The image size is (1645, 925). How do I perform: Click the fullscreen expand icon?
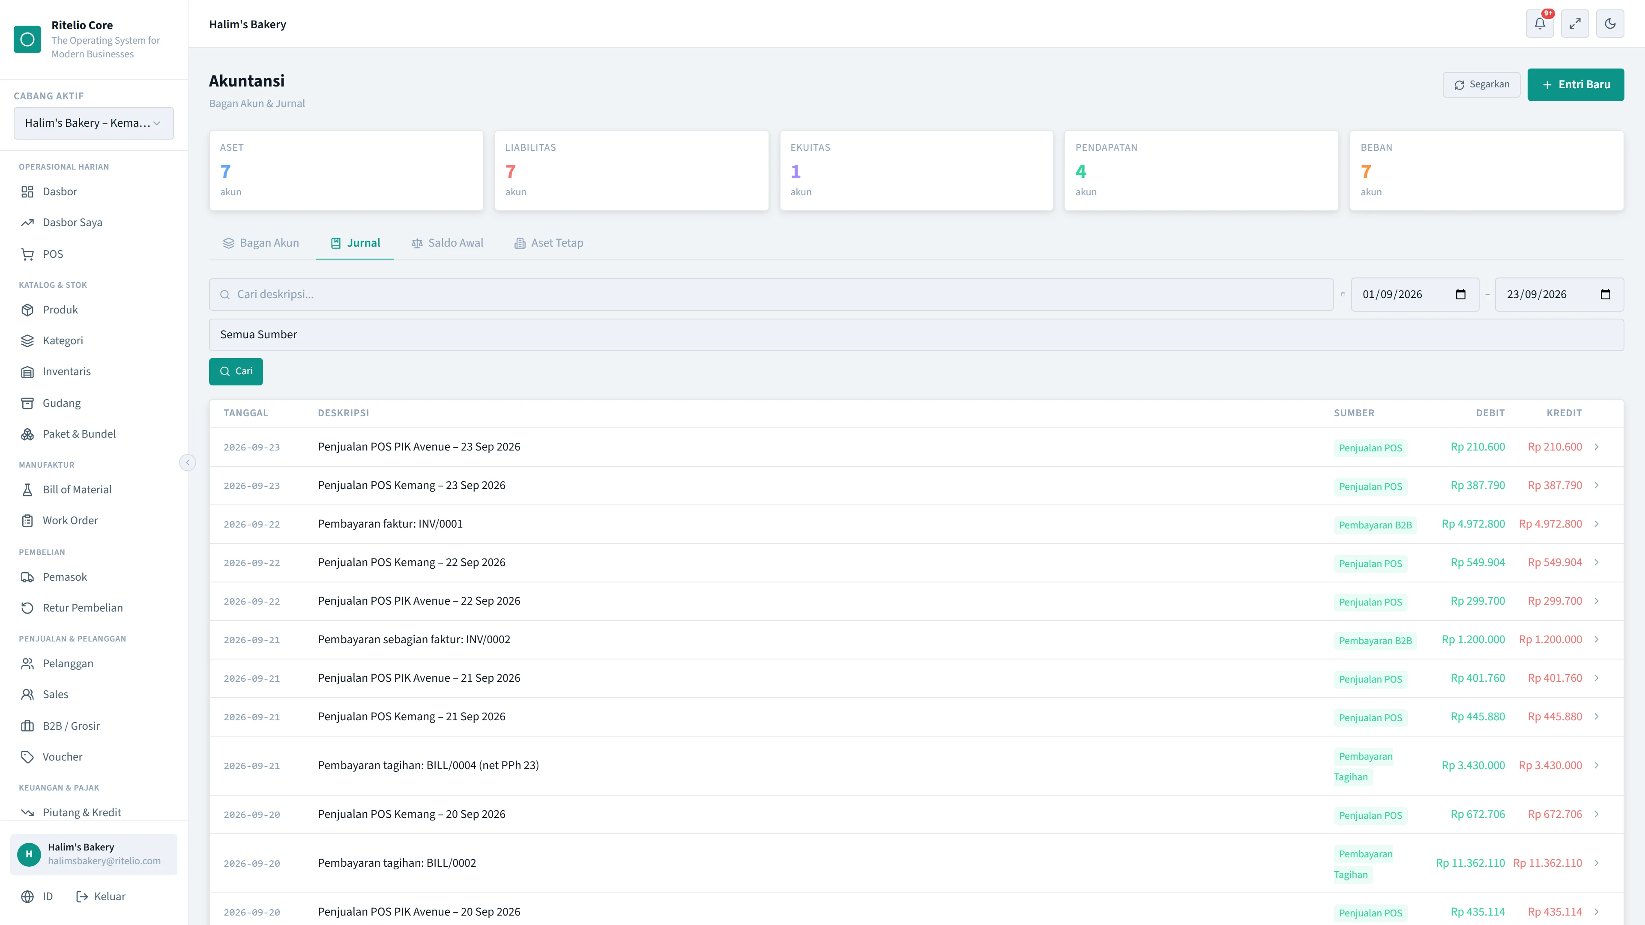coord(1575,24)
